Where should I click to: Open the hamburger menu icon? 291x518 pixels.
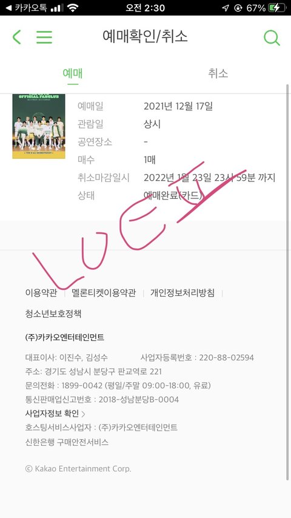(x=44, y=37)
